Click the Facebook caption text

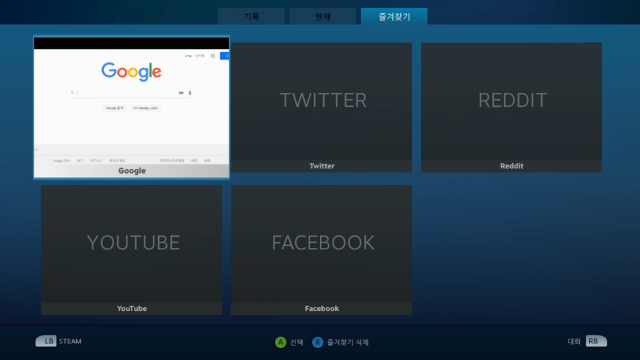(x=321, y=308)
